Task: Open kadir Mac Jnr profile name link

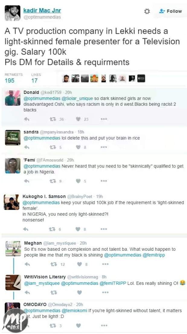Action: tap(42, 10)
